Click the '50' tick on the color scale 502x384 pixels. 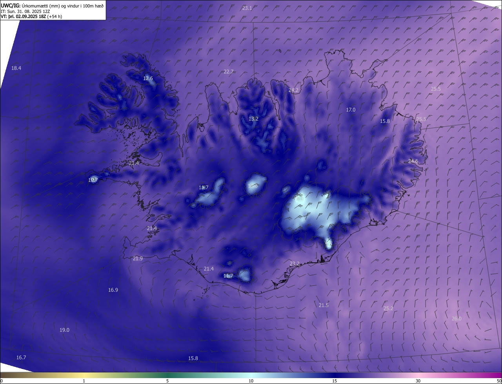[x=499, y=381]
